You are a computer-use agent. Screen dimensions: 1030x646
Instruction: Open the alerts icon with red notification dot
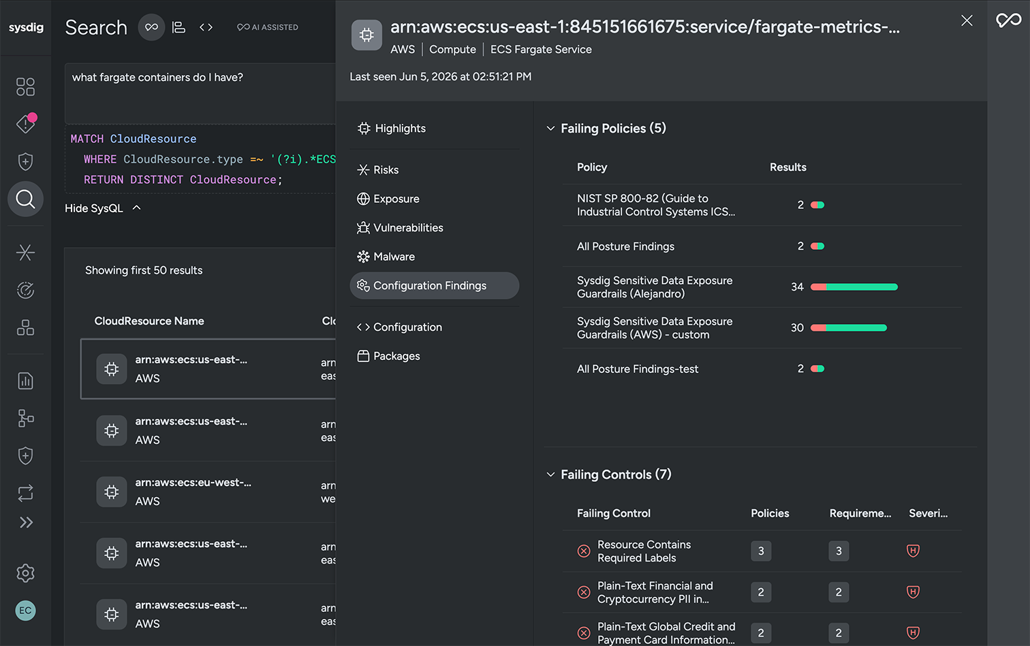pos(25,123)
